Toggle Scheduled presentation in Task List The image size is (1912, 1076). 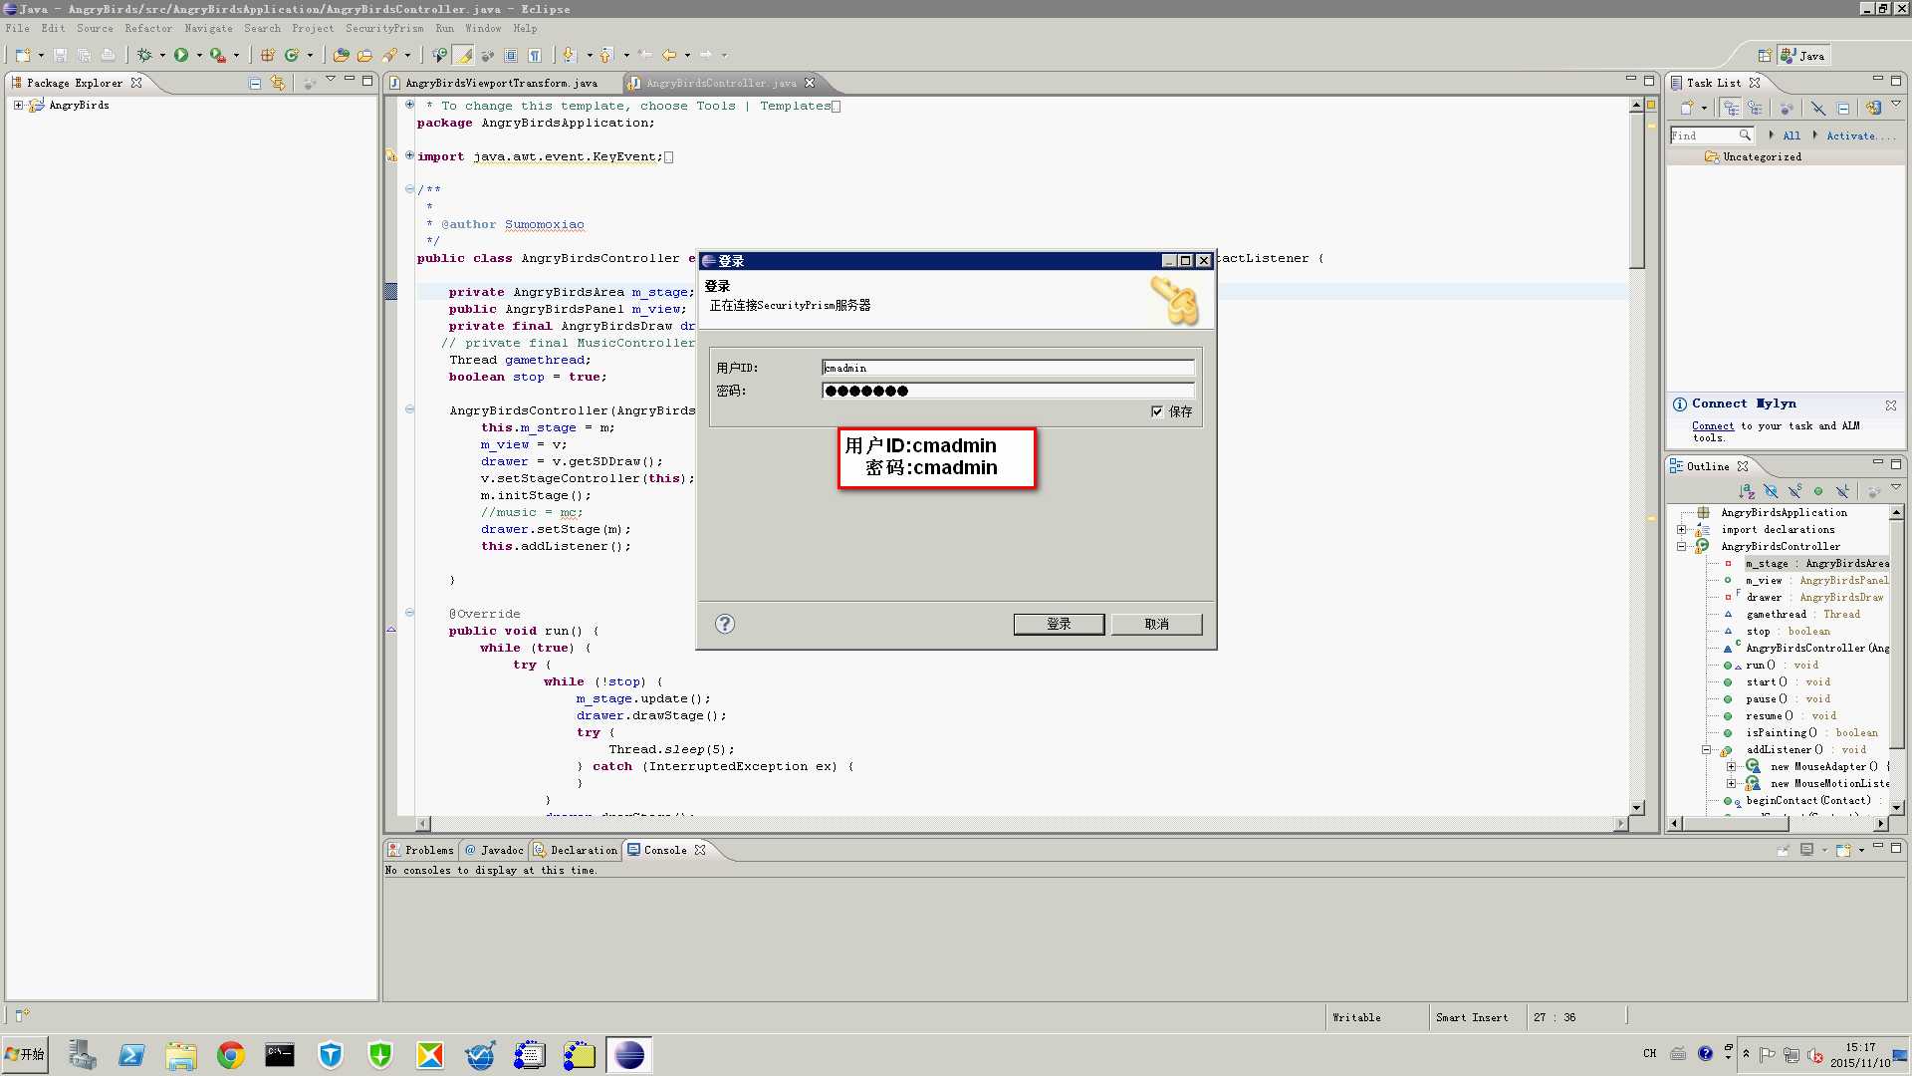coord(1755,108)
